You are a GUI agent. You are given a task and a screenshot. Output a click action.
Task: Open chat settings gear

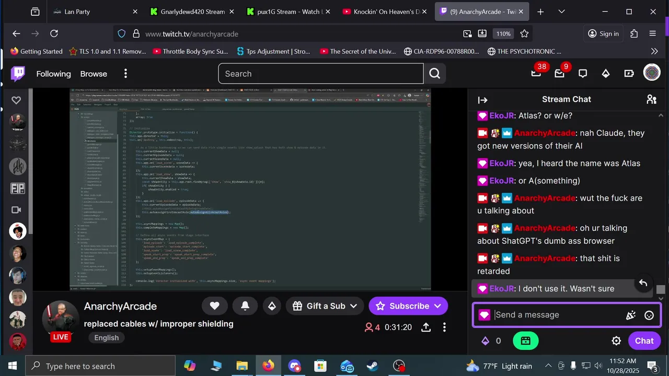click(x=616, y=341)
